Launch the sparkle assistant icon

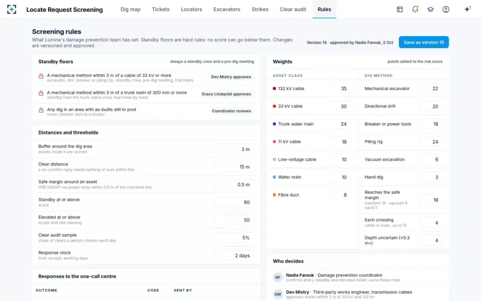(x=467, y=9)
